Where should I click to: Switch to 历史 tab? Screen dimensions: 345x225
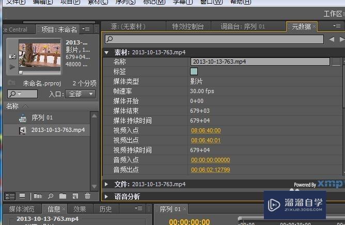[x=105, y=209]
